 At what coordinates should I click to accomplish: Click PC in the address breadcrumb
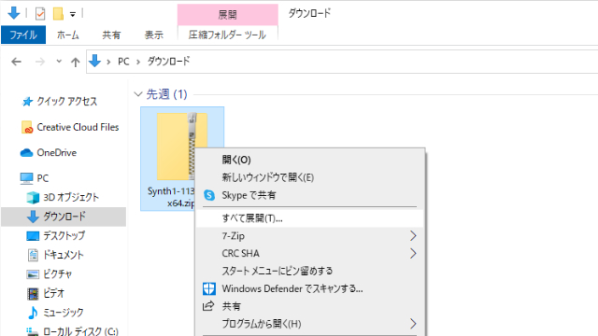coord(123,62)
